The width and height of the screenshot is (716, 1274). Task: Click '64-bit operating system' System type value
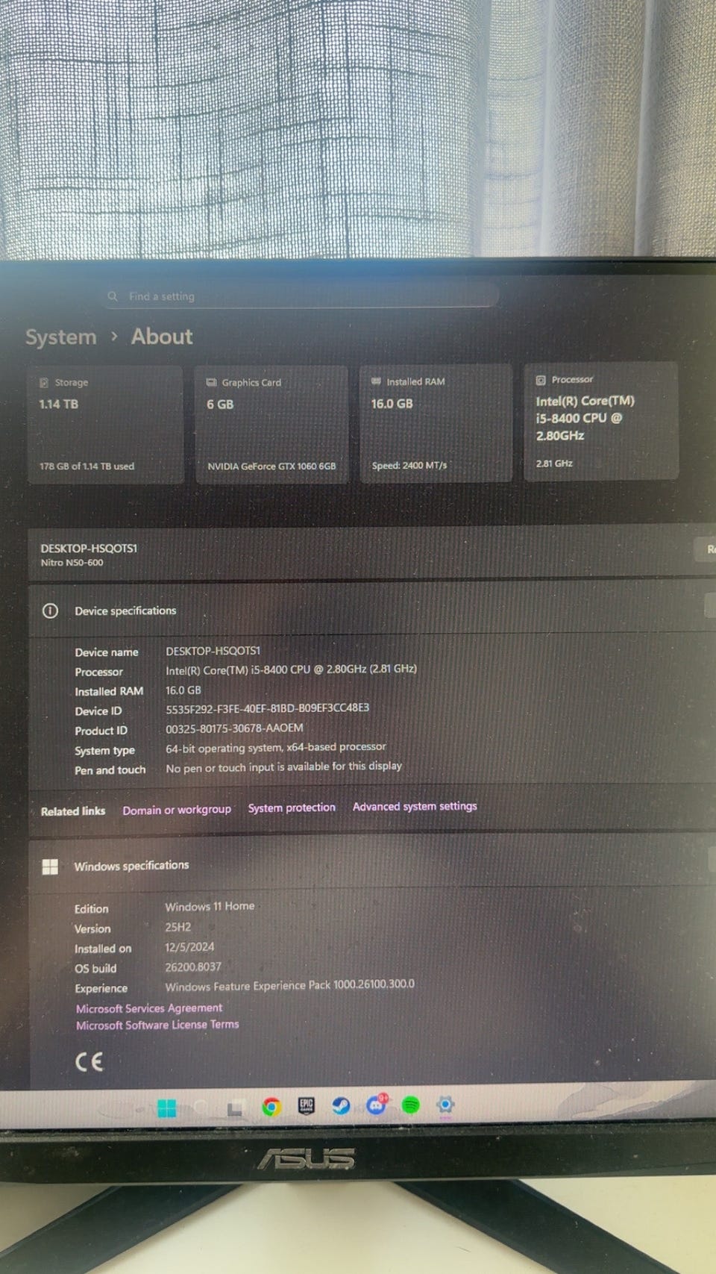(276, 747)
